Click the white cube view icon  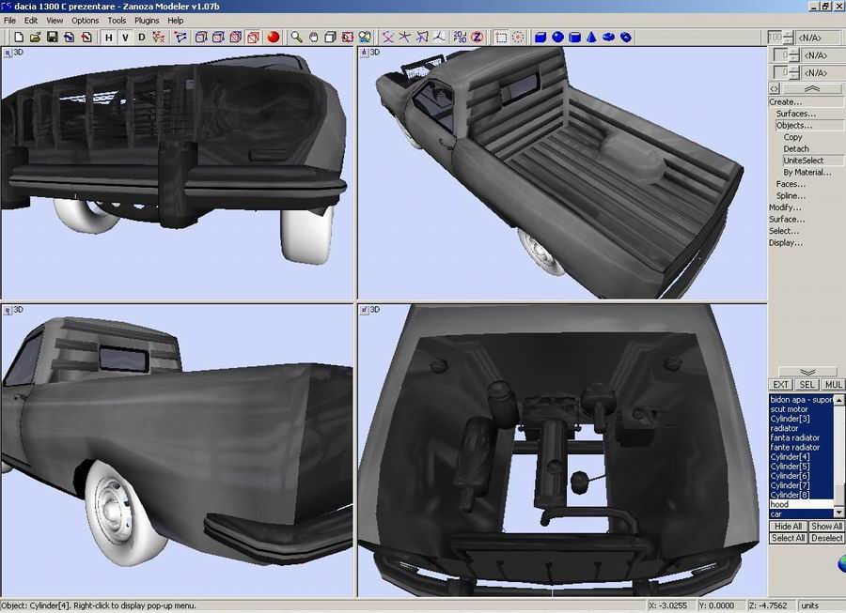pos(330,38)
